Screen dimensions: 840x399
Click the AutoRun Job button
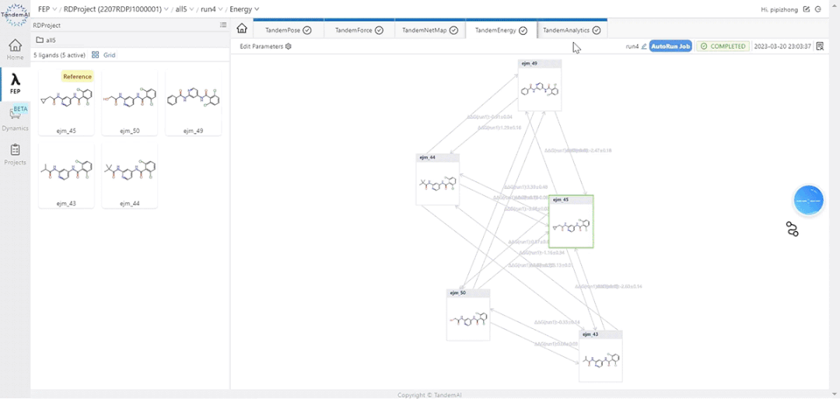[670, 47]
